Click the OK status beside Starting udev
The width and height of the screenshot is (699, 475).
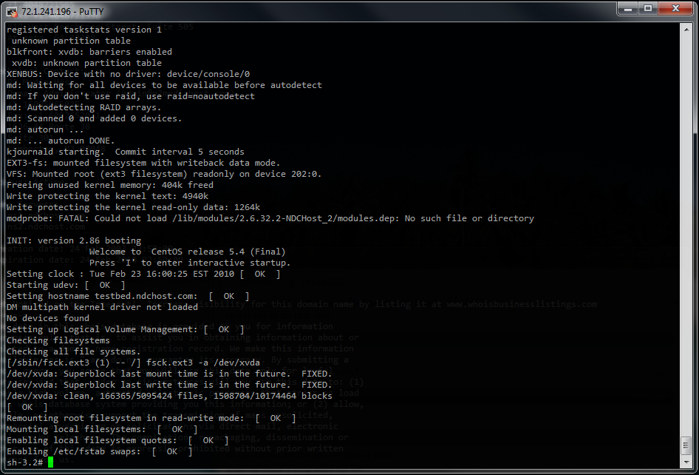[x=105, y=285]
